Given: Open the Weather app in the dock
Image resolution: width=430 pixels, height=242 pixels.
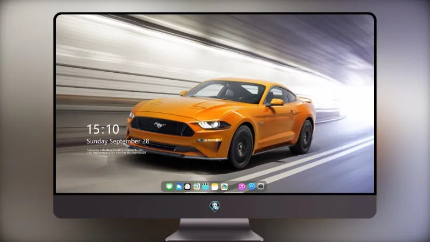Looking at the screenshot, I should [x=178, y=186].
